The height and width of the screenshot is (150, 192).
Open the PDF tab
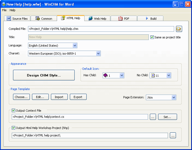(x=124, y=19)
